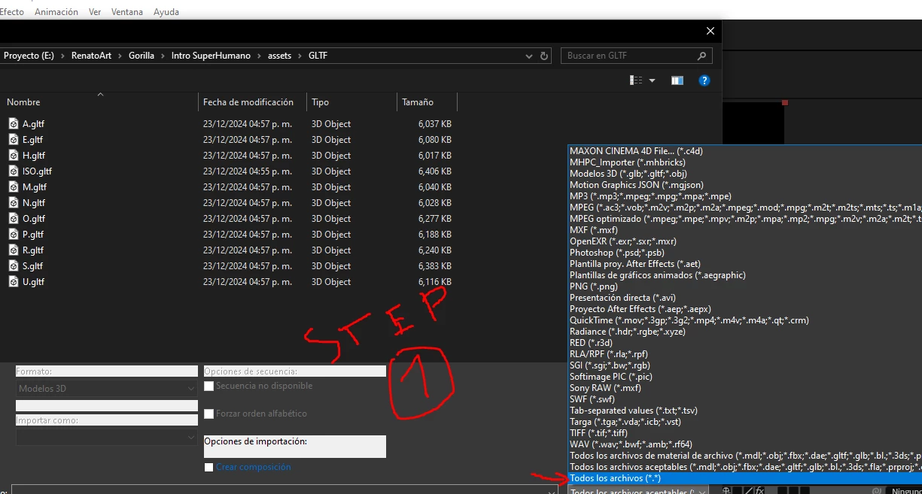This screenshot has width=922, height=494.
Task: Select Todos los archivos (*.*) filter
Action: pos(744,478)
